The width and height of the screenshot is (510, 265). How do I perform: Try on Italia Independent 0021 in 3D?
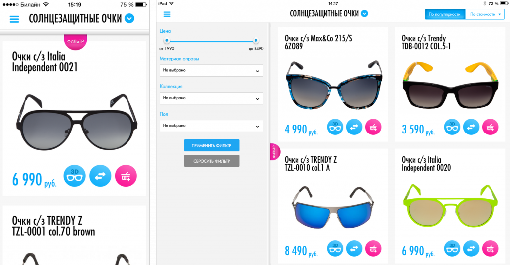coord(75,176)
